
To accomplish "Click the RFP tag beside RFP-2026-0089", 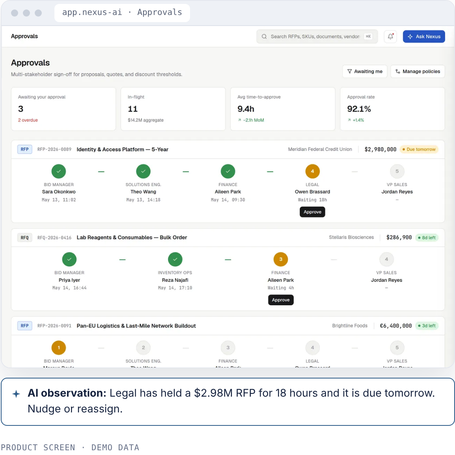I will (25, 149).
